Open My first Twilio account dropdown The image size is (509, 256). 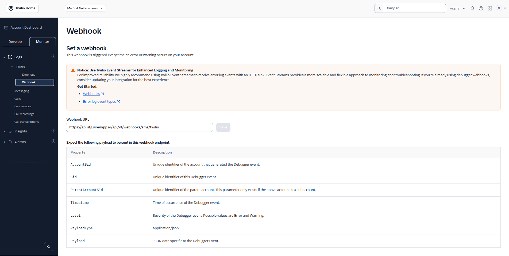pyautogui.click(x=85, y=8)
